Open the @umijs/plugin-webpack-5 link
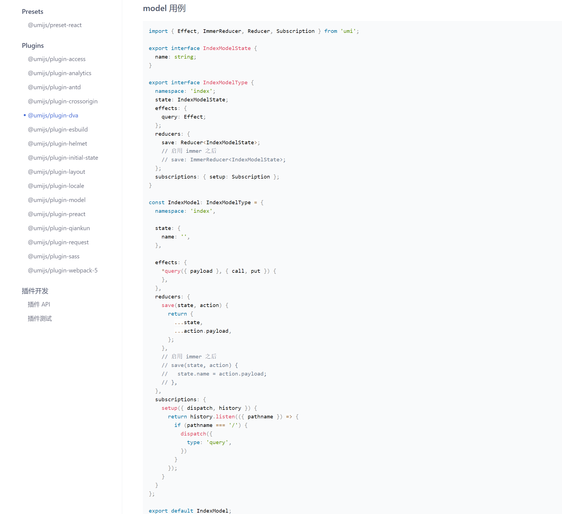This screenshot has height=514, width=562. click(x=63, y=270)
